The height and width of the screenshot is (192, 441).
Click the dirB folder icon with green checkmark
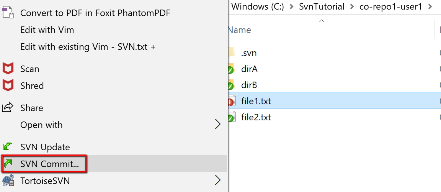[231, 85]
